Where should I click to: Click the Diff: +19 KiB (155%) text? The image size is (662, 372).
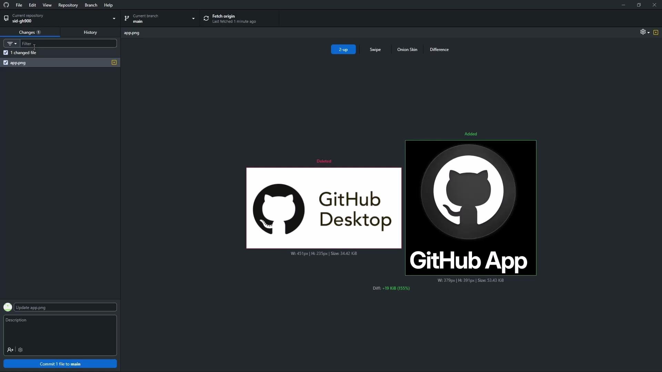point(391,288)
